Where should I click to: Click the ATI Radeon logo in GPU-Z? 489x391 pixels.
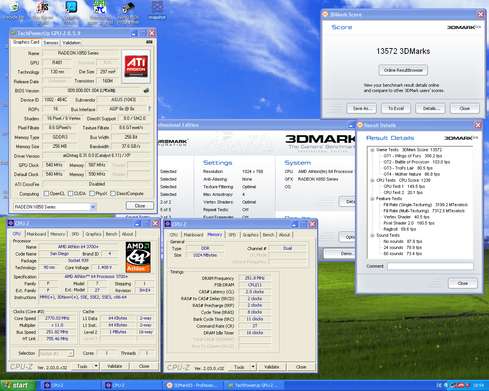[x=136, y=66]
